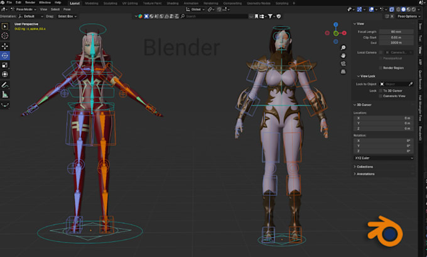The width and height of the screenshot is (427, 257).
Task: Select the Transform tool
Action: 5,74
